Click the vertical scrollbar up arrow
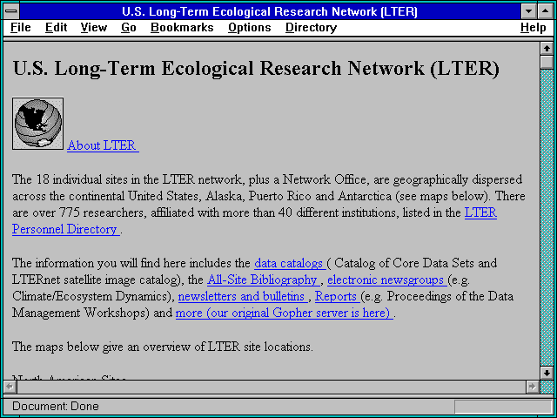Screen dimensions: 557x418 point(547,49)
